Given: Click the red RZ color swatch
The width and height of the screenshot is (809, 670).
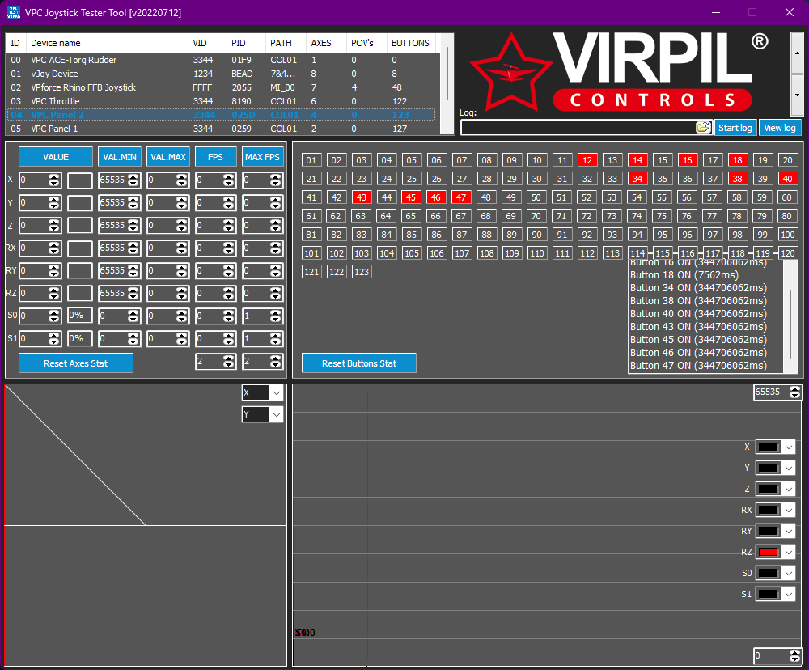Looking at the screenshot, I should 769,552.
